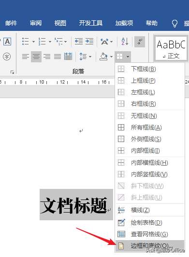Click the ruler at mark 12

[x=62, y=82]
